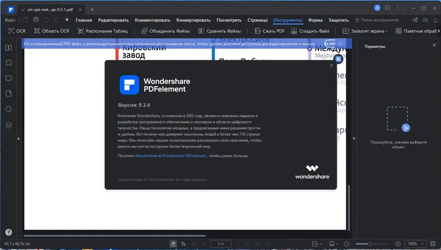Screen dimensions: 441x250
Task: Click Сравнить Файлы
Action: click(x=219, y=31)
